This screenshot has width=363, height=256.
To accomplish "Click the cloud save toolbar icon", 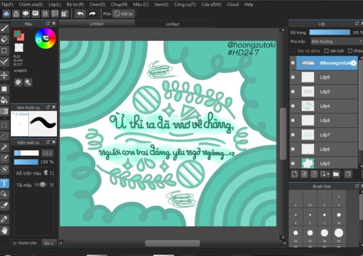I will pos(6,14).
